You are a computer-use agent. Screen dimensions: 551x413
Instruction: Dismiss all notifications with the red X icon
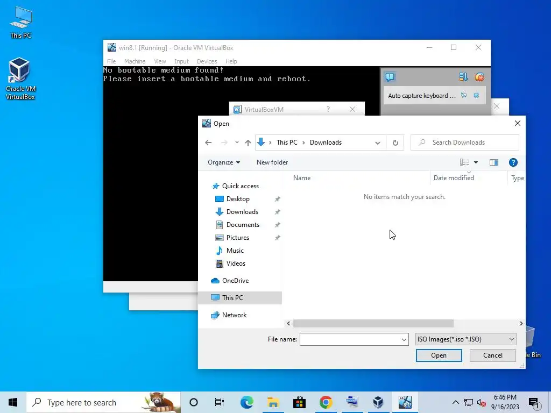coord(479,77)
